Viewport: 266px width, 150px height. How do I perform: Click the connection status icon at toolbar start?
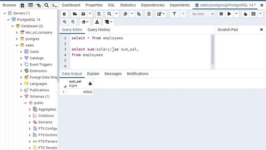click(x=64, y=14)
